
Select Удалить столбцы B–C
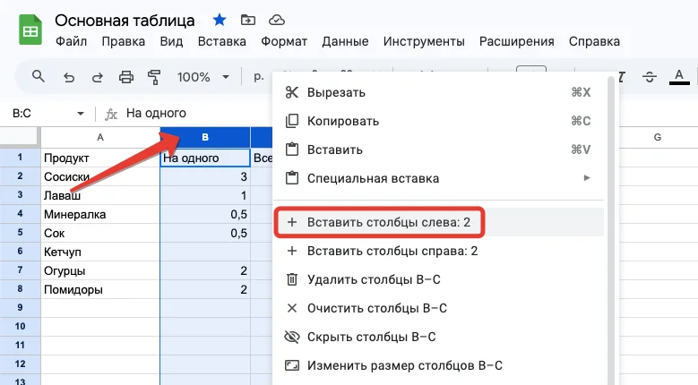[x=374, y=280]
